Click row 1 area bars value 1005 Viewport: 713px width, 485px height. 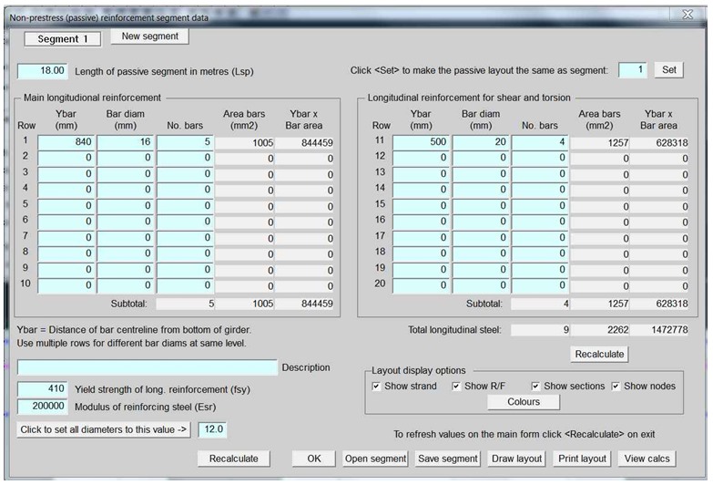pos(245,143)
